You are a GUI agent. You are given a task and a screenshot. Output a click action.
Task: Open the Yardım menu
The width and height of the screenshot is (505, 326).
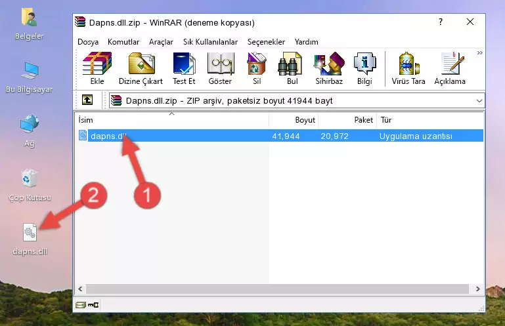coord(306,42)
